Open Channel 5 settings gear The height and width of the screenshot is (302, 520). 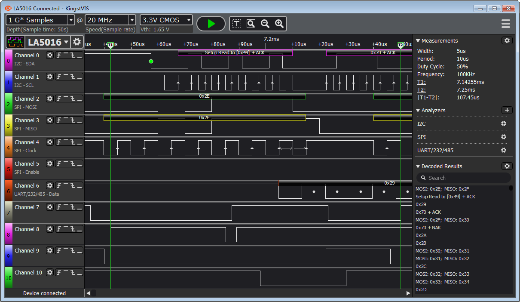click(x=50, y=163)
